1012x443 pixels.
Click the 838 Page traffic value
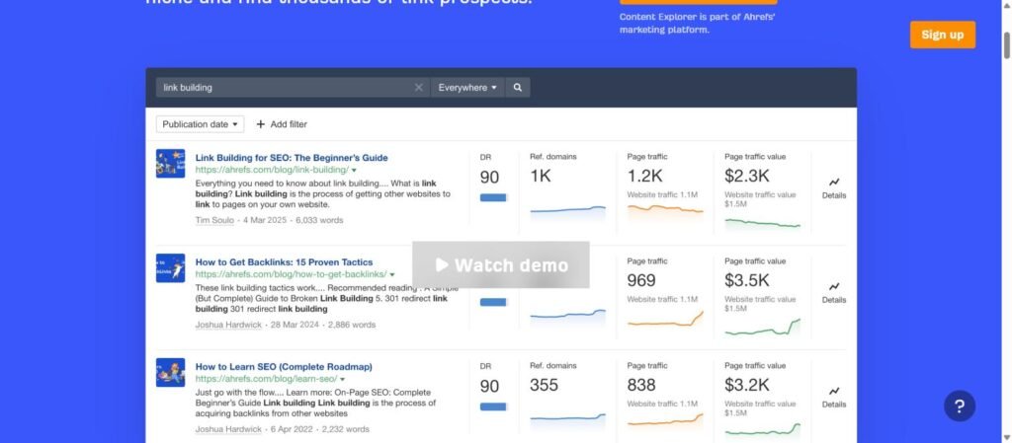[x=641, y=385]
